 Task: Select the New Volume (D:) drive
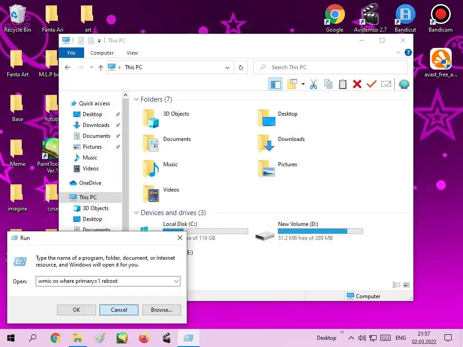tap(309, 231)
